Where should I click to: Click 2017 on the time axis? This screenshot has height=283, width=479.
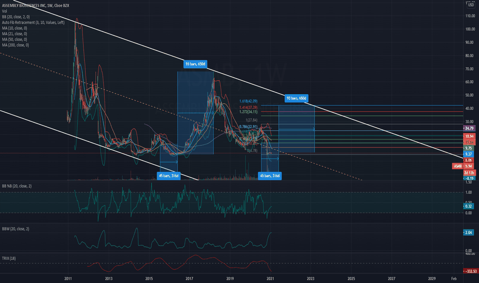[x=189, y=278]
